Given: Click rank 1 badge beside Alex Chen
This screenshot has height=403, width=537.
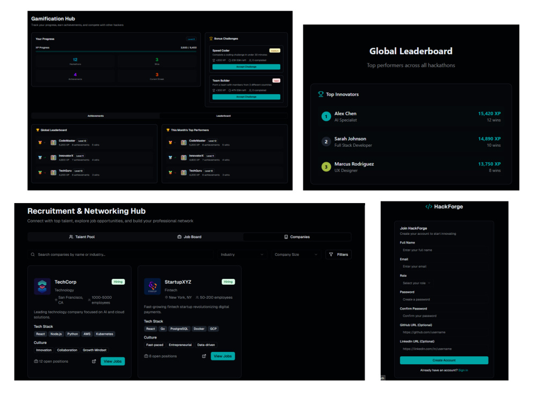Looking at the screenshot, I should click(326, 117).
